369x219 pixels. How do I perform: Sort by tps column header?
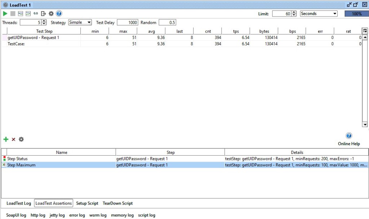pos(236,31)
